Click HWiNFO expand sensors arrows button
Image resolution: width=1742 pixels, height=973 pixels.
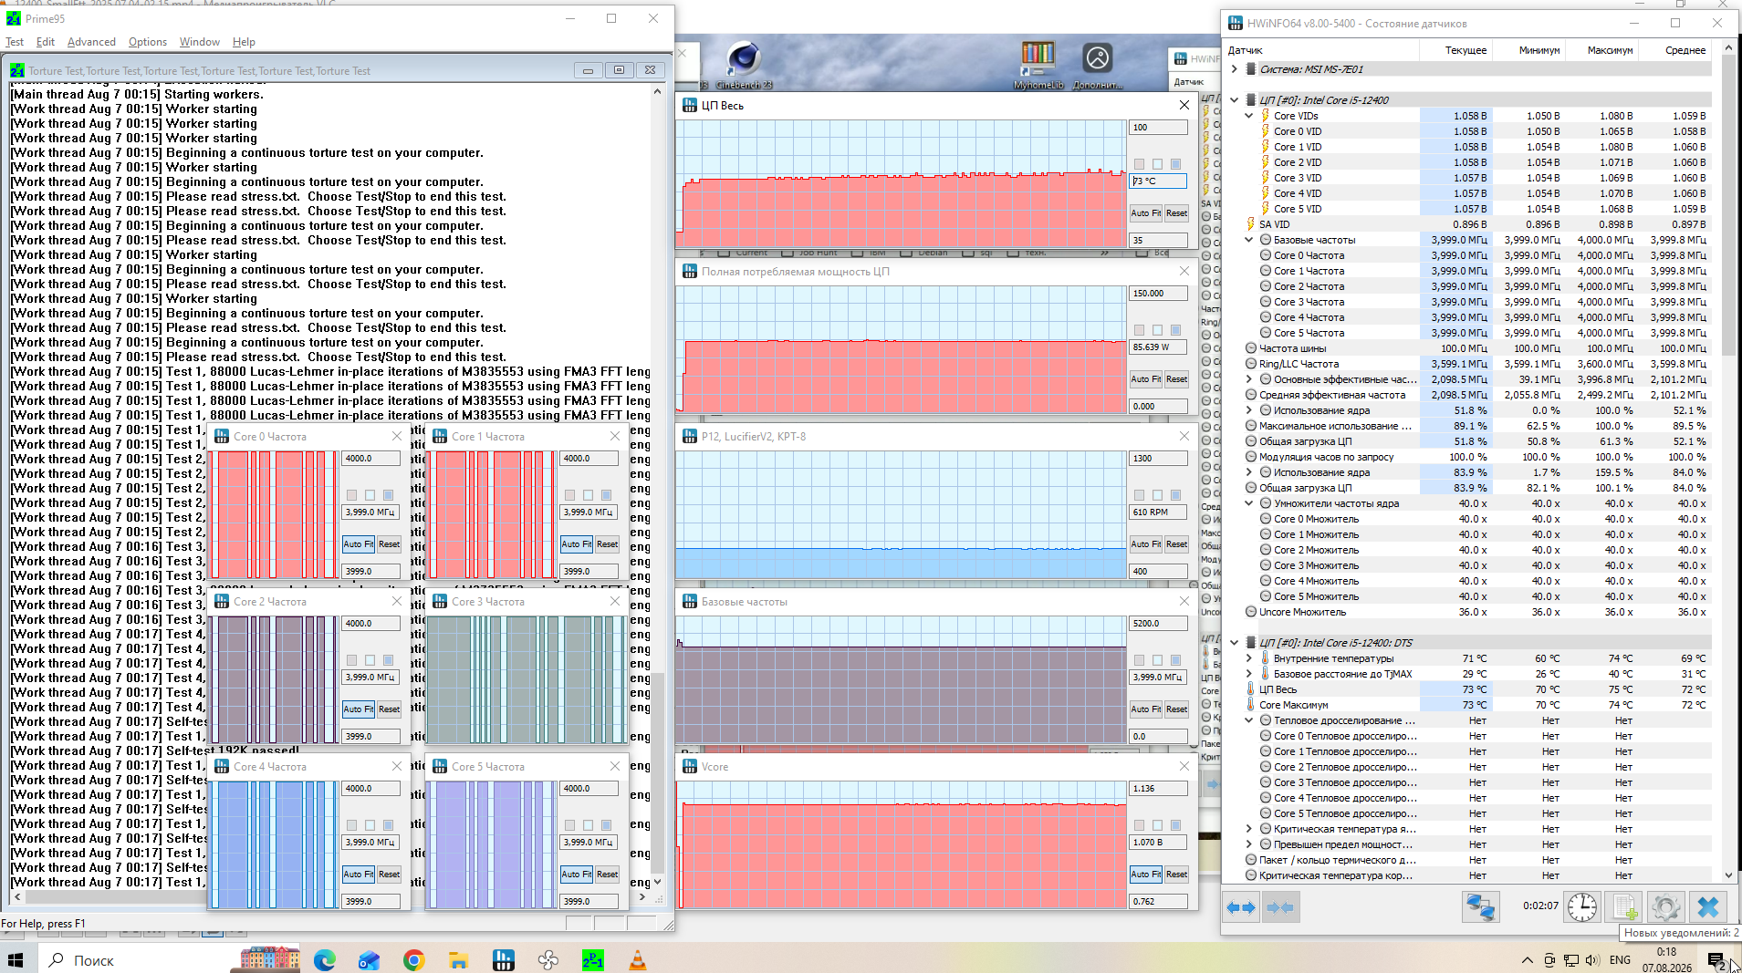pos(1241,907)
